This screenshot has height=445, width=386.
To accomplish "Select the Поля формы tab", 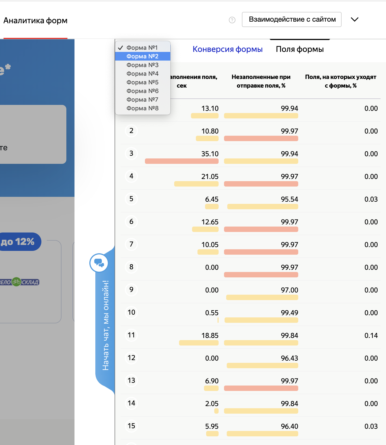I will tap(300, 49).
